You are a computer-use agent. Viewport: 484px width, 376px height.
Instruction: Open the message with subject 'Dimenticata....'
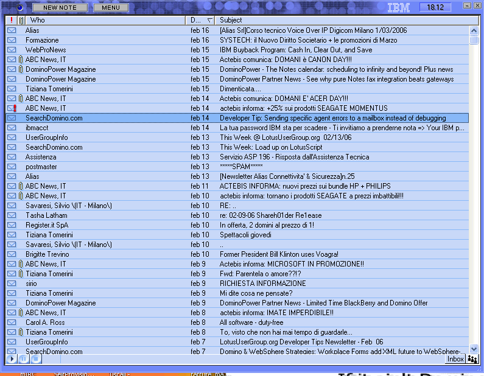point(240,89)
